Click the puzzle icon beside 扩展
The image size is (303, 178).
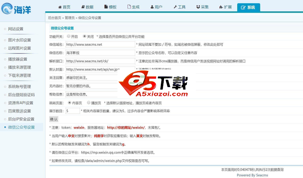click(x=221, y=7)
